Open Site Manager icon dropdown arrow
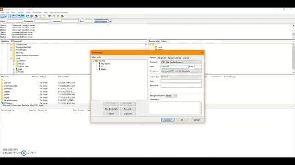Image resolution: width=295 pixels, height=165 pixels. point(6,16)
